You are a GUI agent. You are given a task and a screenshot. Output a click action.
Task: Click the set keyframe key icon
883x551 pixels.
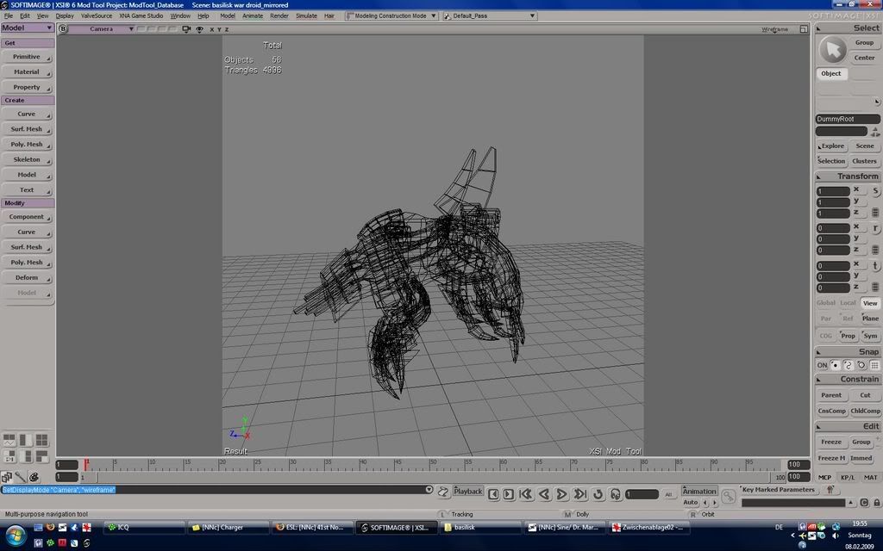pyautogui.click(x=728, y=496)
